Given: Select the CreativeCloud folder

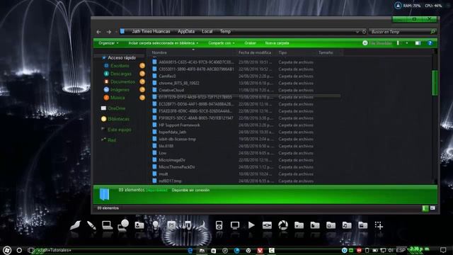Looking at the screenshot, I should click(x=171, y=90).
